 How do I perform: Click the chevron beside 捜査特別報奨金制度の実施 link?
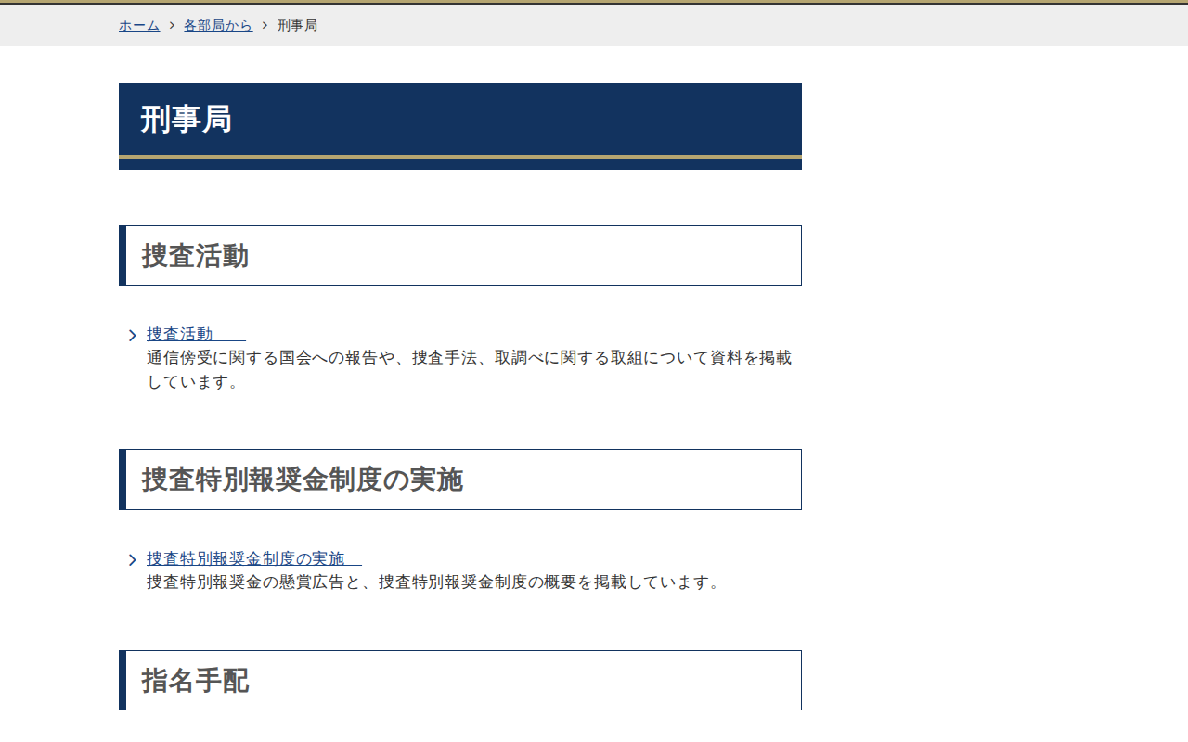tap(133, 559)
